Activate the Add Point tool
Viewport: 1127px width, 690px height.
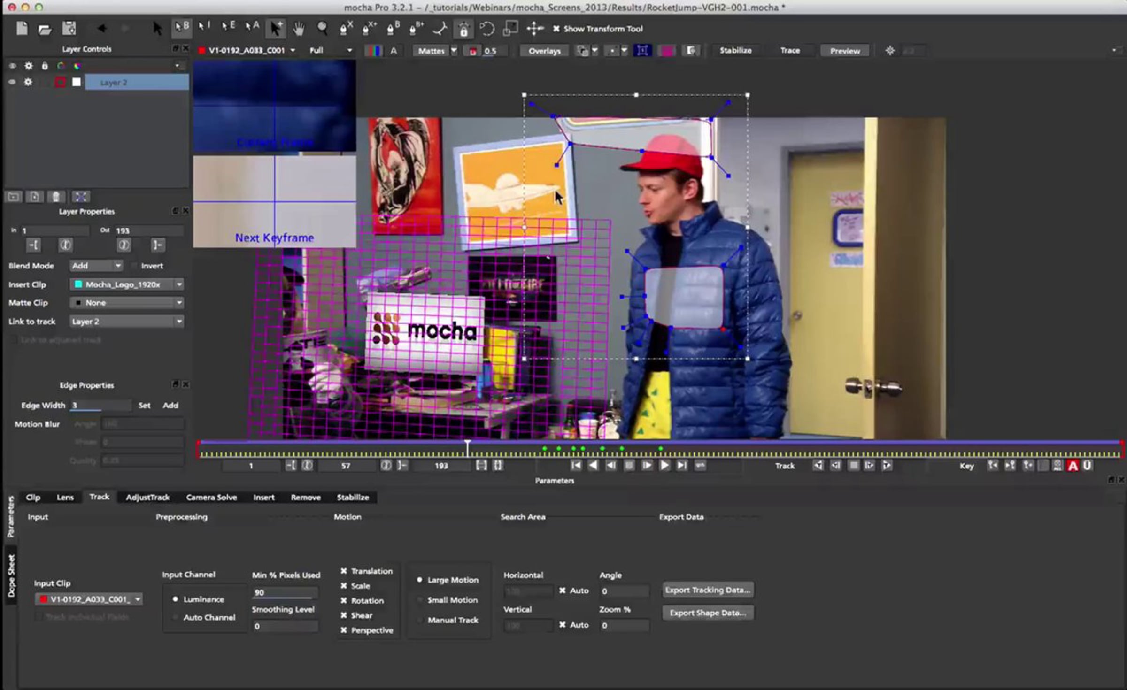pyautogui.click(x=276, y=29)
